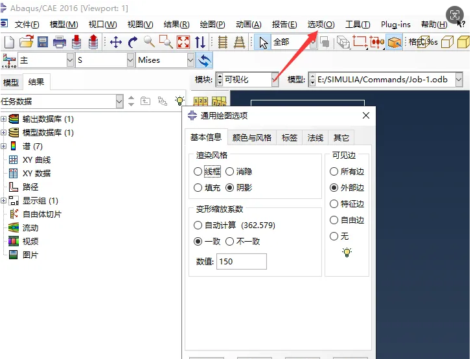Click the 模块 spinner arrows
This screenshot has width=471, height=359.
point(220,79)
